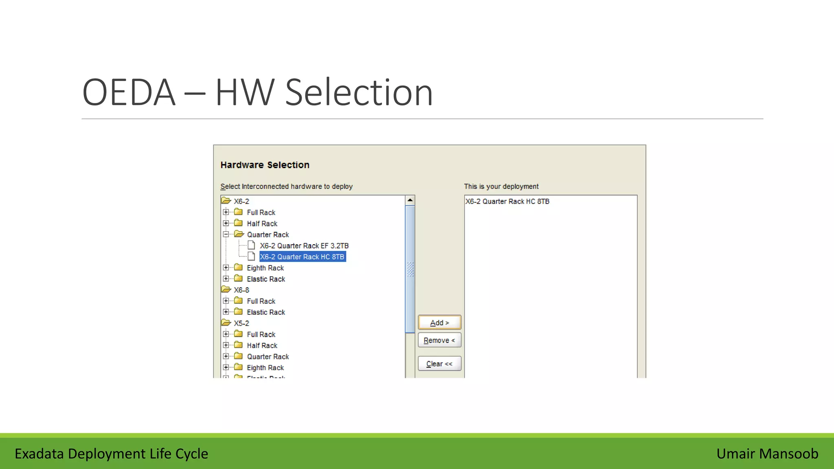Click the Remove < button
Screen dimensions: 834x469
pyautogui.click(x=439, y=340)
